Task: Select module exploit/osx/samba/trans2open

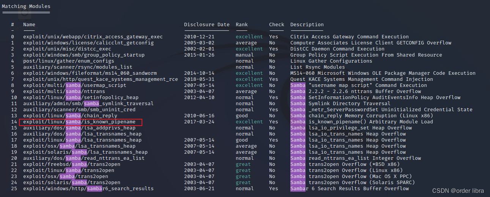Action: (66, 177)
